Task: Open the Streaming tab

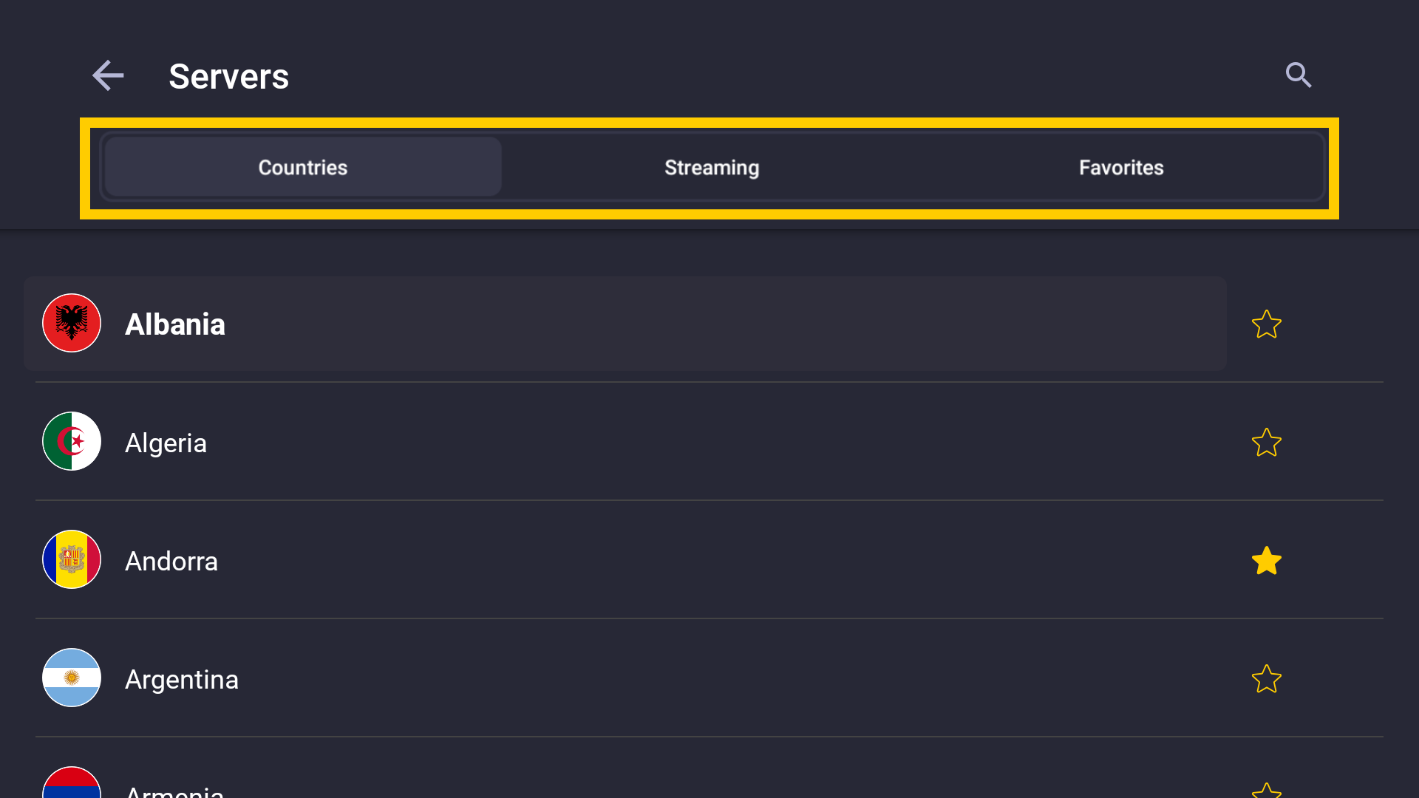Action: pyautogui.click(x=712, y=167)
